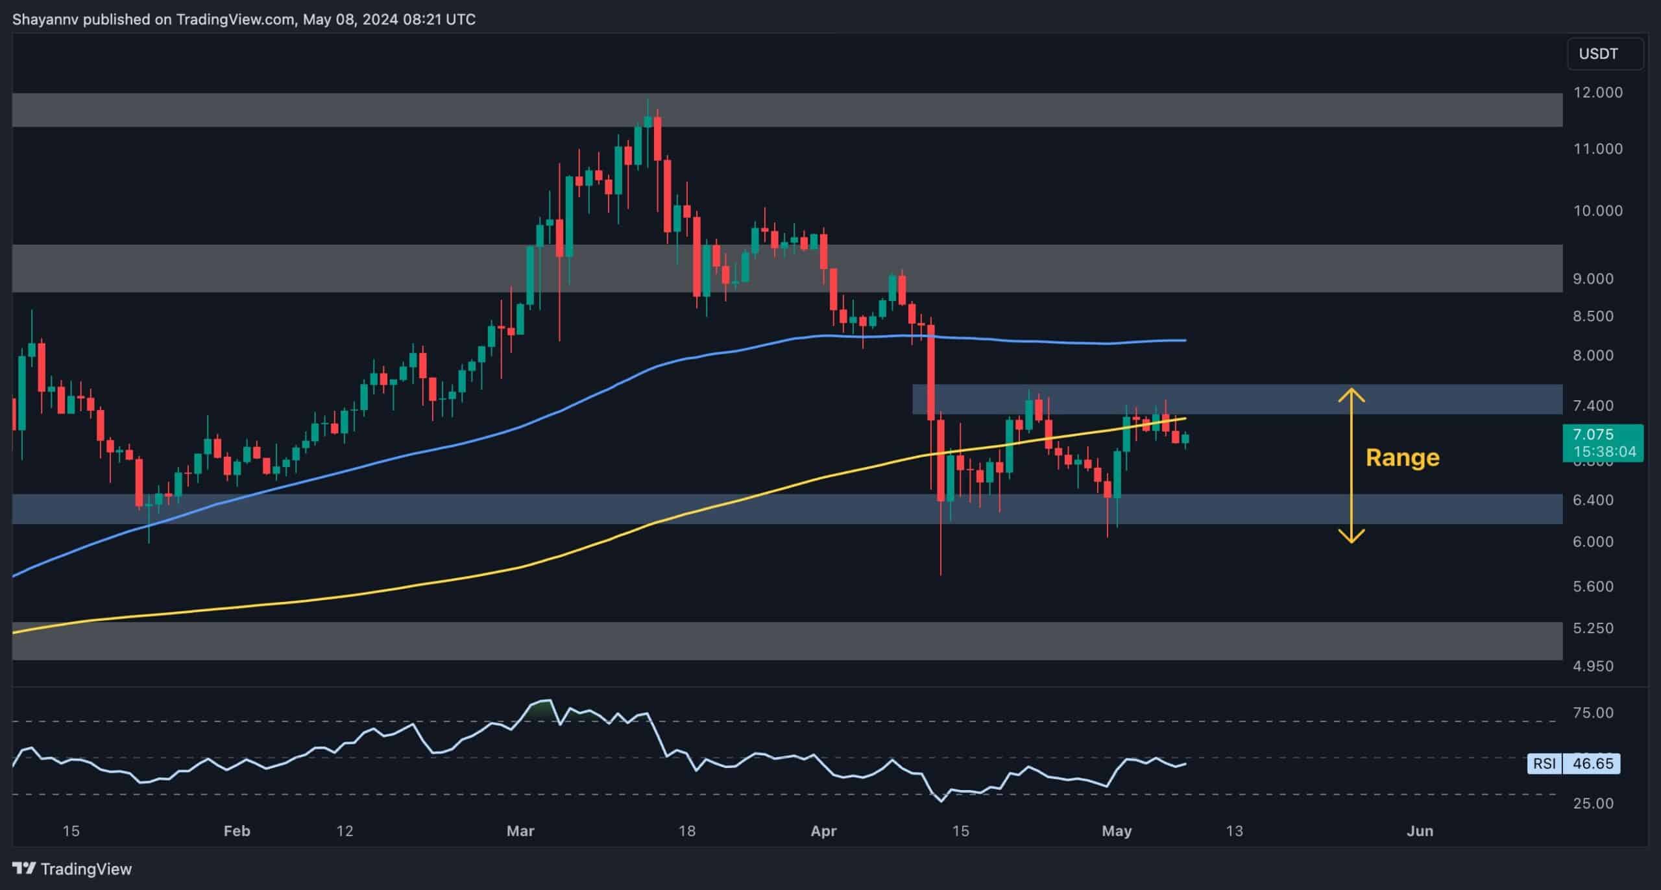Image resolution: width=1661 pixels, height=890 pixels.
Task: Click the yellow Range label
Action: click(1403, 458)
